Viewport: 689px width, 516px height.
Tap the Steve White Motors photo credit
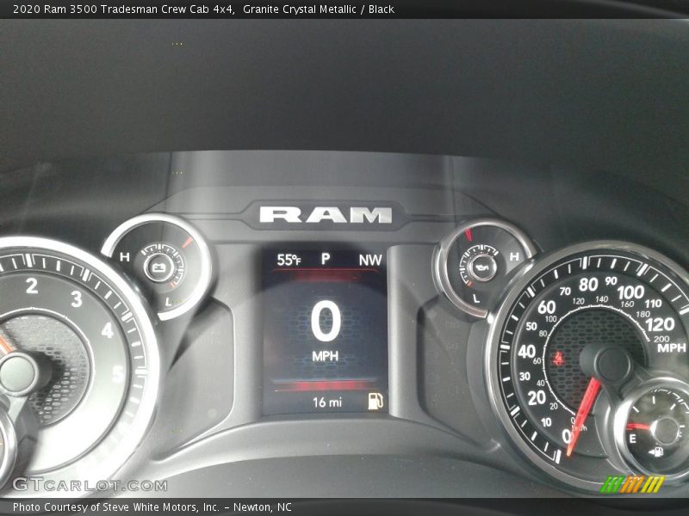152,507
